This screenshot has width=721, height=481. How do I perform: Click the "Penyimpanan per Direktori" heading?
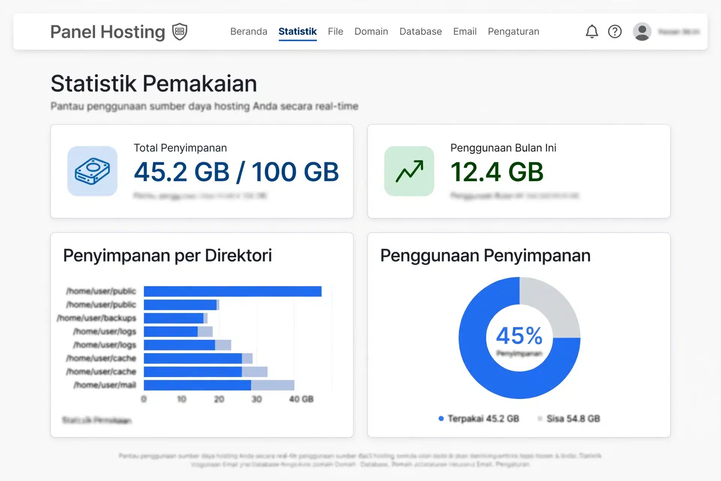tap(167, 256)
